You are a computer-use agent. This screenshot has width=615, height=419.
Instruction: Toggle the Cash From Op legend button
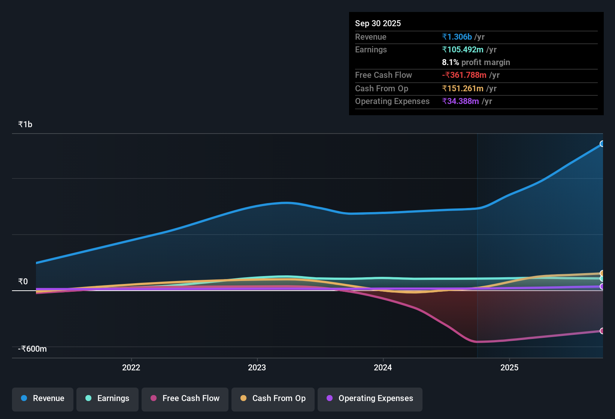click(273, 399)
